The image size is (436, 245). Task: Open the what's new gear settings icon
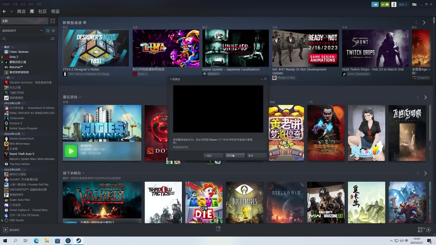coord(84,22)
